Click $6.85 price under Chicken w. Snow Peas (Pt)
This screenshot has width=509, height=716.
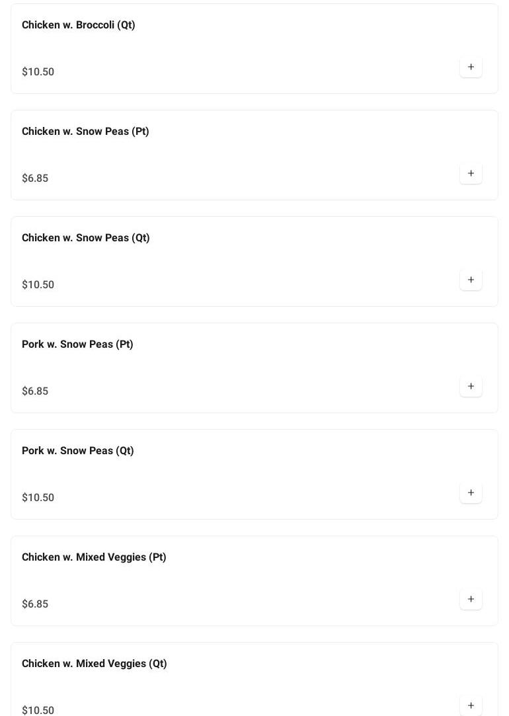[35, 179]
